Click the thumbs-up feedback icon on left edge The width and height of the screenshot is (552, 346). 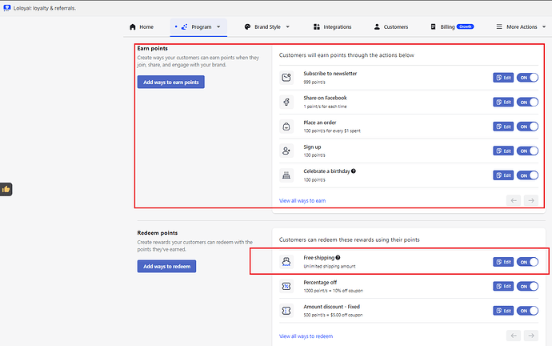[x=6, y=189]
